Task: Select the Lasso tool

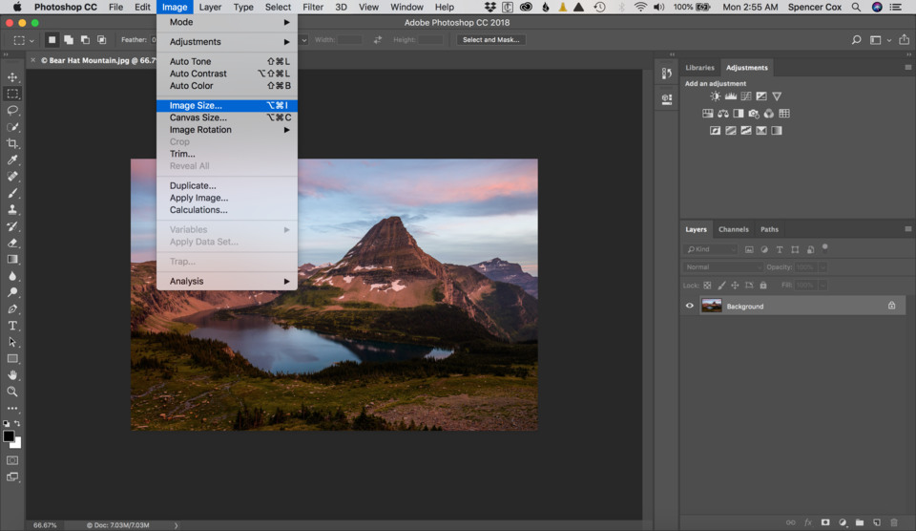Action: click(12, 110)
